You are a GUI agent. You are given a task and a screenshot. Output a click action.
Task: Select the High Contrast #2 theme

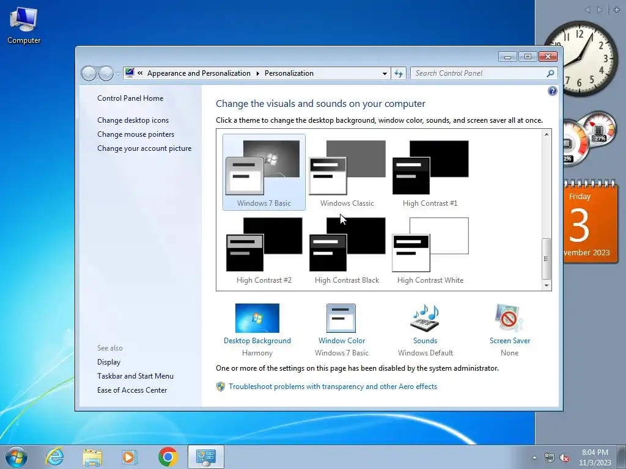264,249
